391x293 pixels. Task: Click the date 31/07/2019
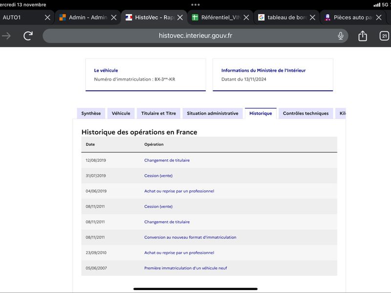[96, 176]
